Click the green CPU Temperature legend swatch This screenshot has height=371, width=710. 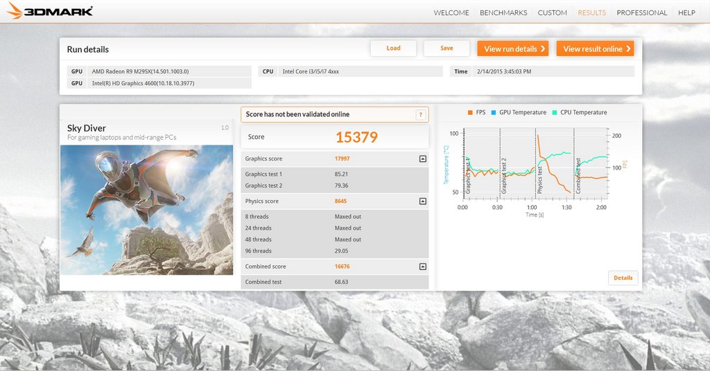[x=555, y=113]
